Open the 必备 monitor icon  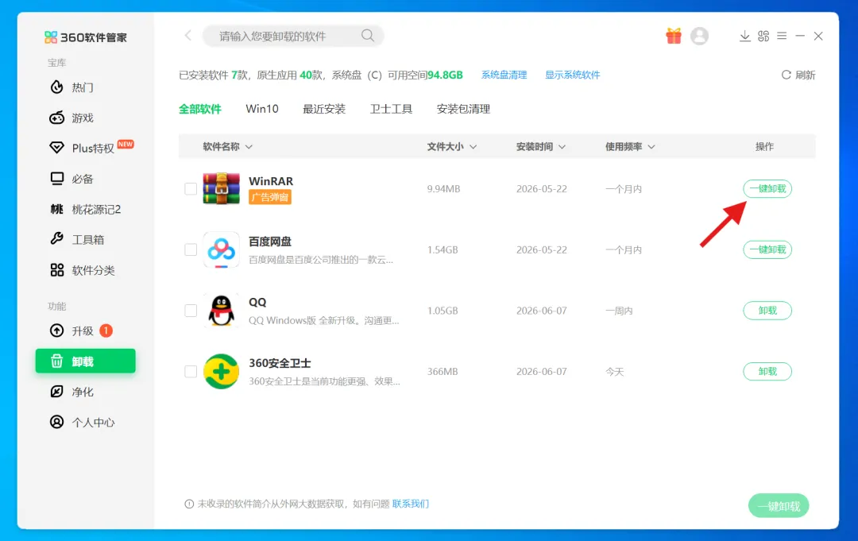point(57,178)
